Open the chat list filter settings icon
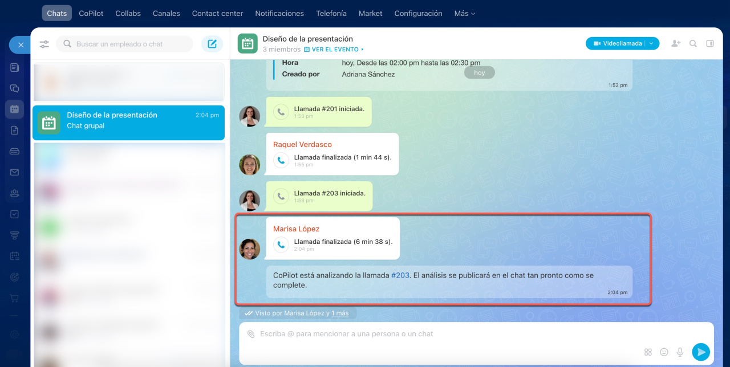 point(44,44)
